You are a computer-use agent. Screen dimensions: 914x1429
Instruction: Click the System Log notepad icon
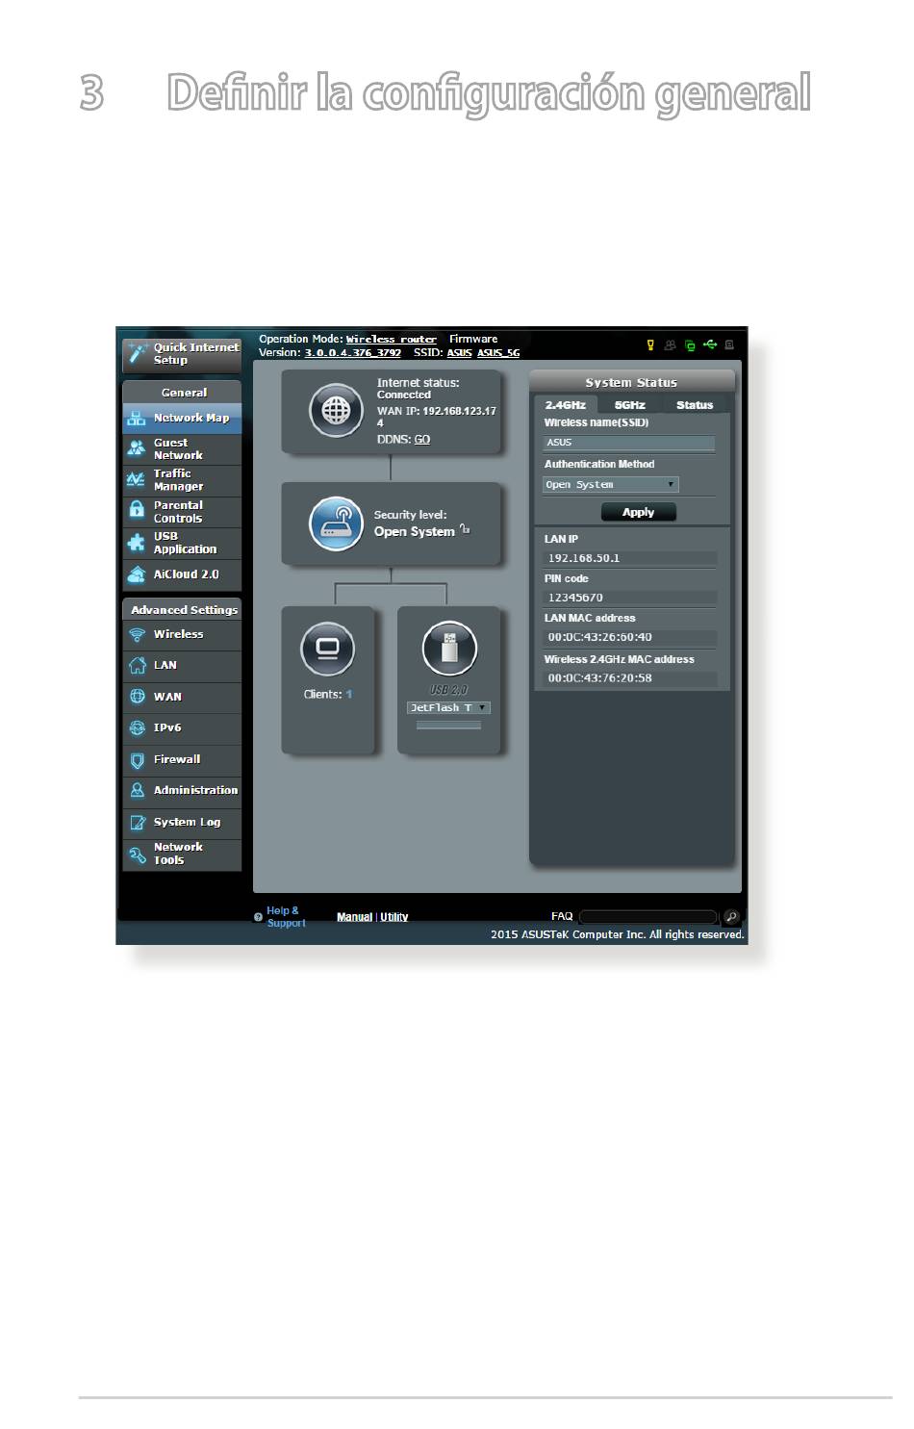tap(138, 823)
